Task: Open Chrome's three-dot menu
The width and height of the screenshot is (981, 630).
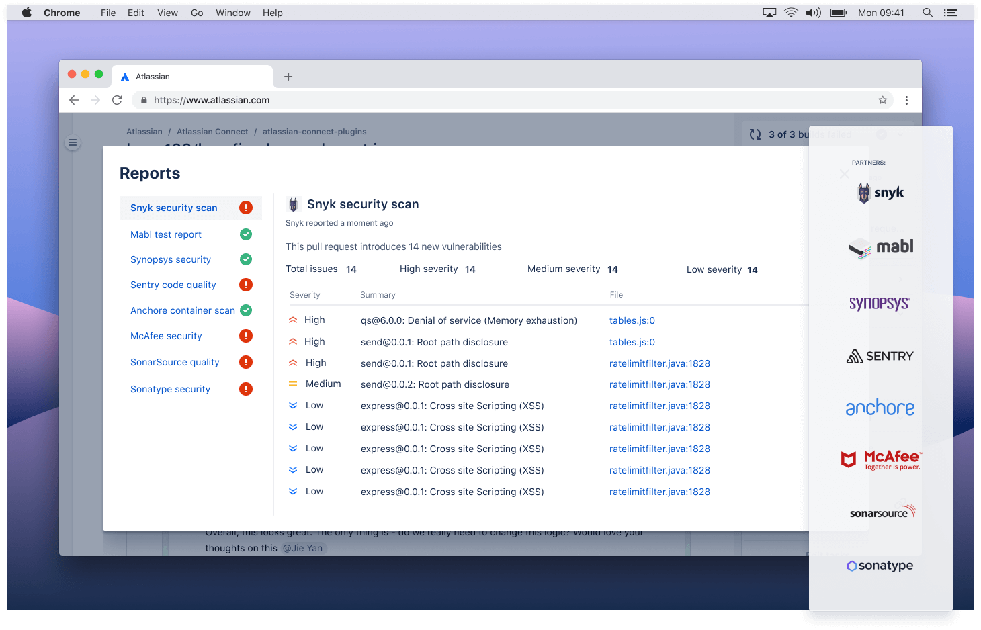Action: click(x=907, y=99)
